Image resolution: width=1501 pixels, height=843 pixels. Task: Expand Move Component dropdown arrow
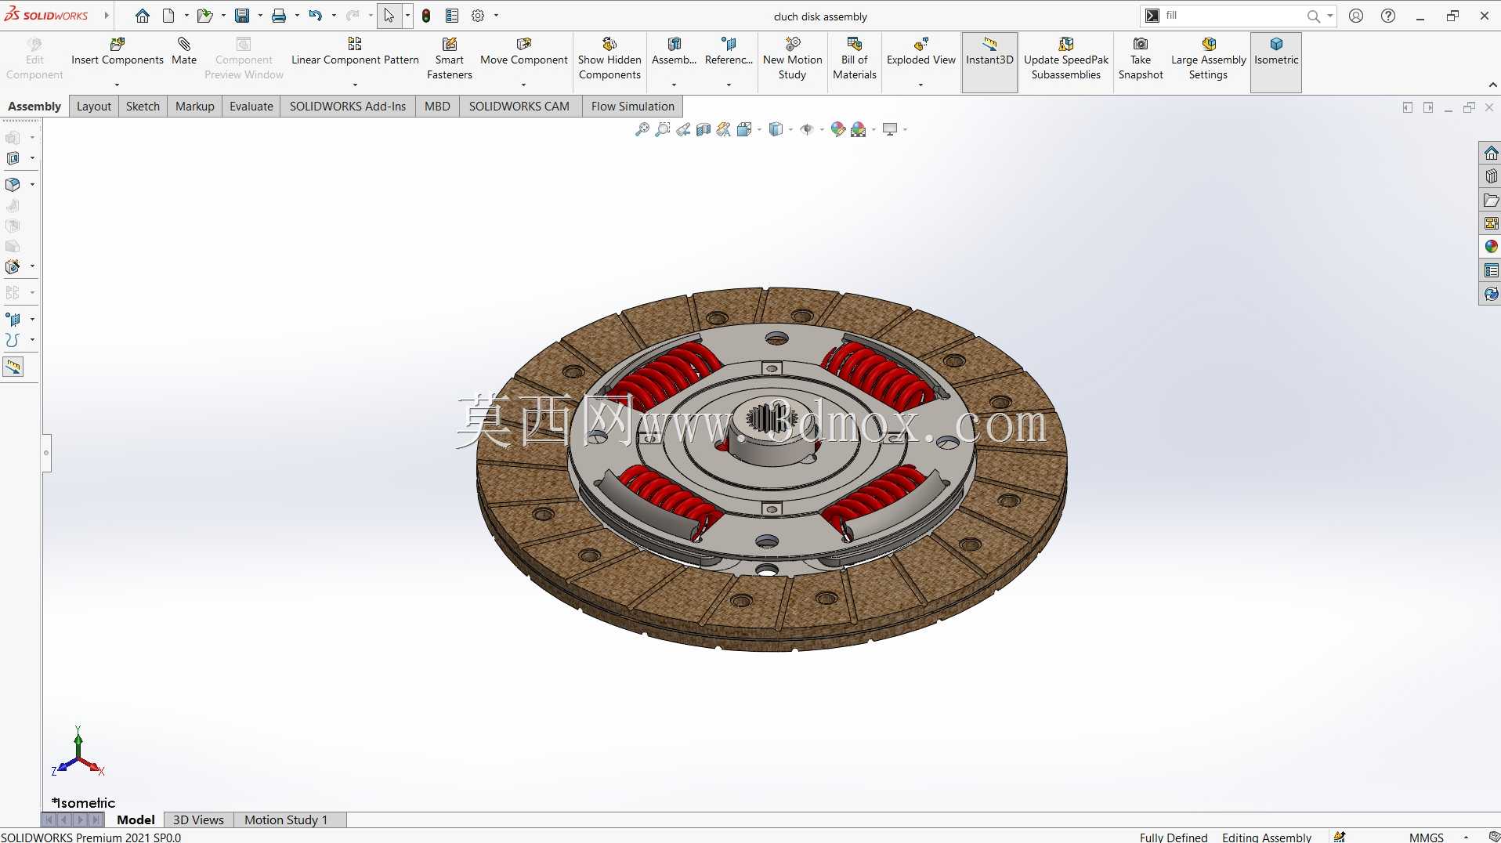click(x=523, y=85)
